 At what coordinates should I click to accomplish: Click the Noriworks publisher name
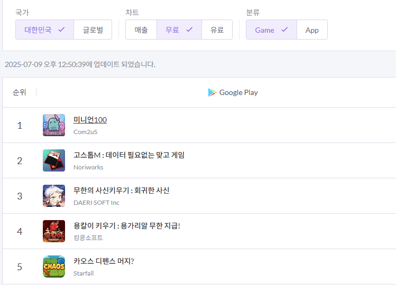pos(88,167)
